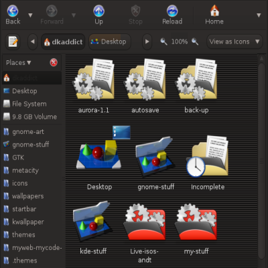Select the Incomplete folder icon
Image resolution: width=268 pixels, height=268 pixels.
click(207, 156)
